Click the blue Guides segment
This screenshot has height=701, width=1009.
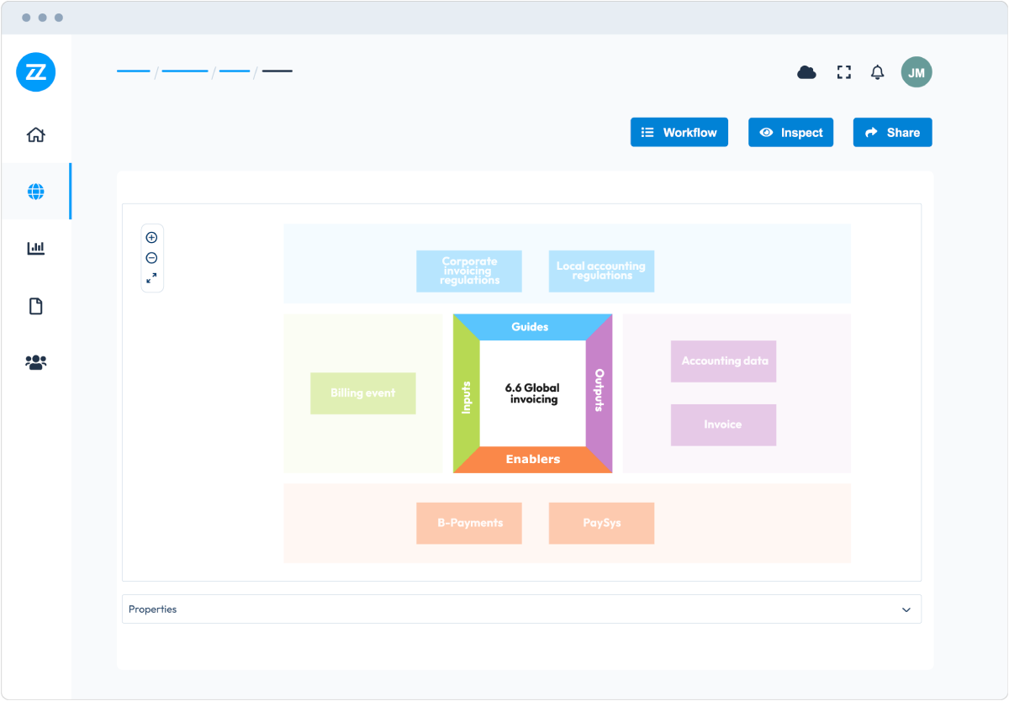coord(531,327)
